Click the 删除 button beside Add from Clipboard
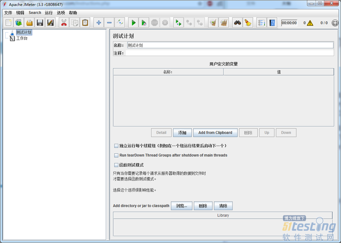 pyautogui.click(x=248, y=133)
